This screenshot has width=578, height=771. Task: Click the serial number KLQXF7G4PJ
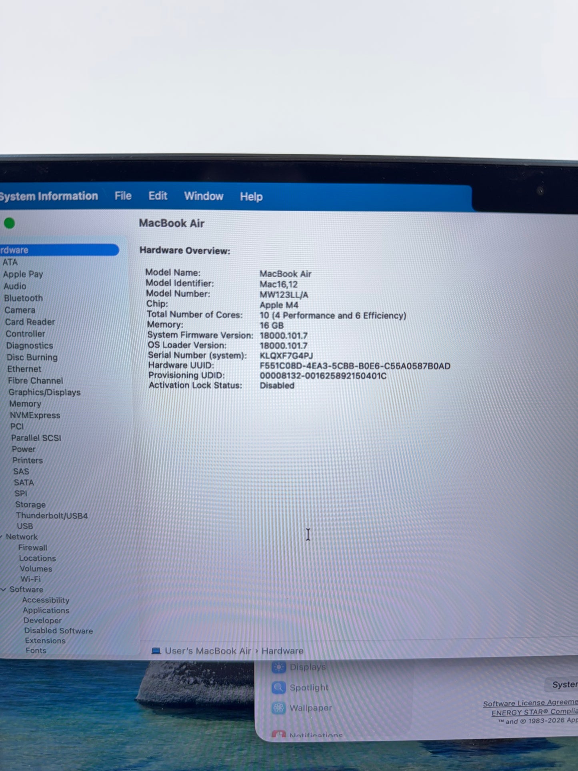pos(286,356)
